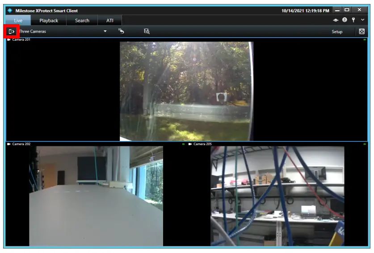Open the Help question mark icon
Image resolution: width=374 pixels, height=253 pixels.
pyautogui.click(x=345, y=20)
